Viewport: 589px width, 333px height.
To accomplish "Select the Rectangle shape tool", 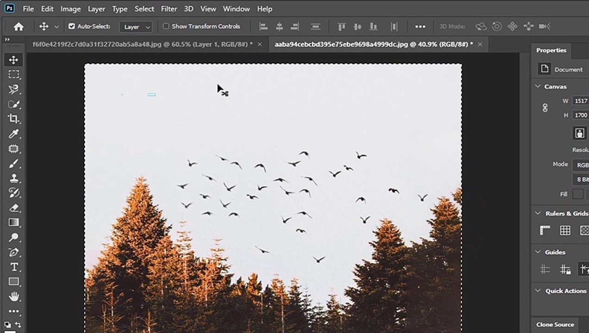I will 13,282.
